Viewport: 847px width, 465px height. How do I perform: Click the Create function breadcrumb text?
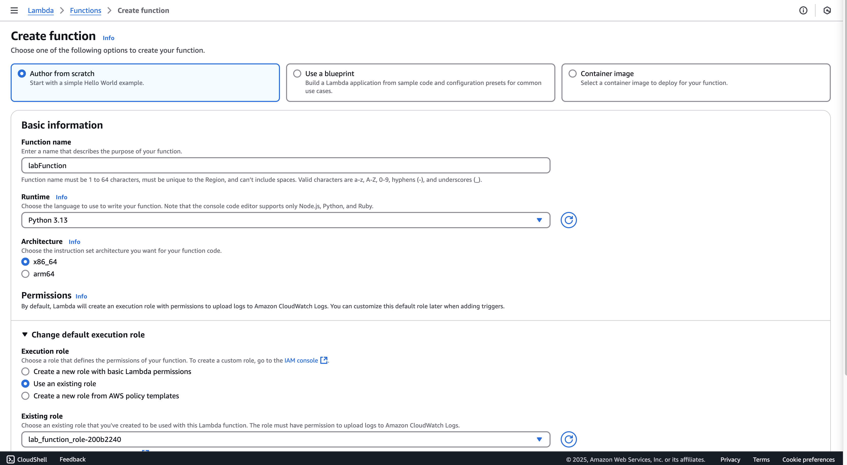143,11
